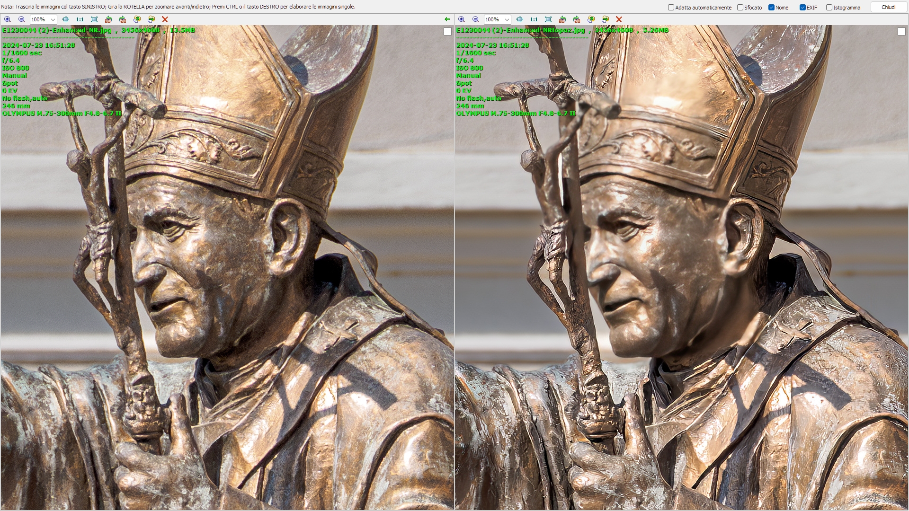This screenshot has height=511, width=909.
Task: Delete the left image with the red X
Action: tap(165, 19)
